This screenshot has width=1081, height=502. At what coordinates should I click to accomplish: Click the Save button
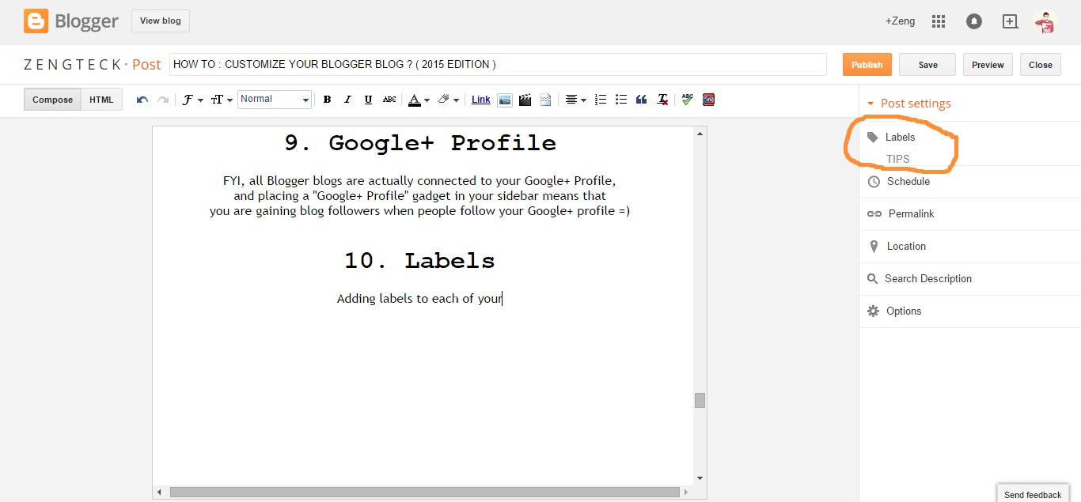(x=927, y=65)
